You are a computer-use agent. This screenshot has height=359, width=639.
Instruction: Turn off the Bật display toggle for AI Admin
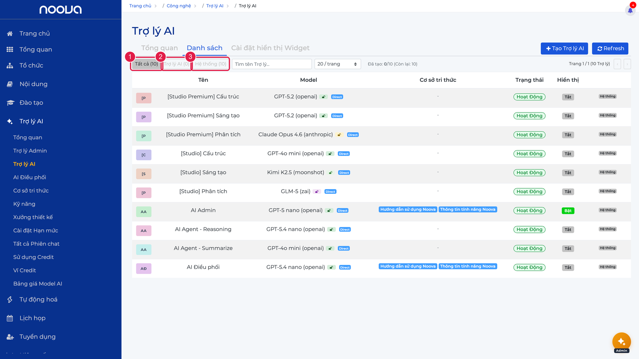[x=568, y=211]
